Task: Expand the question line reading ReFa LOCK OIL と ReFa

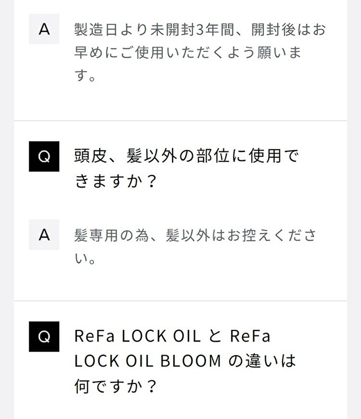Action: [172, 336]
